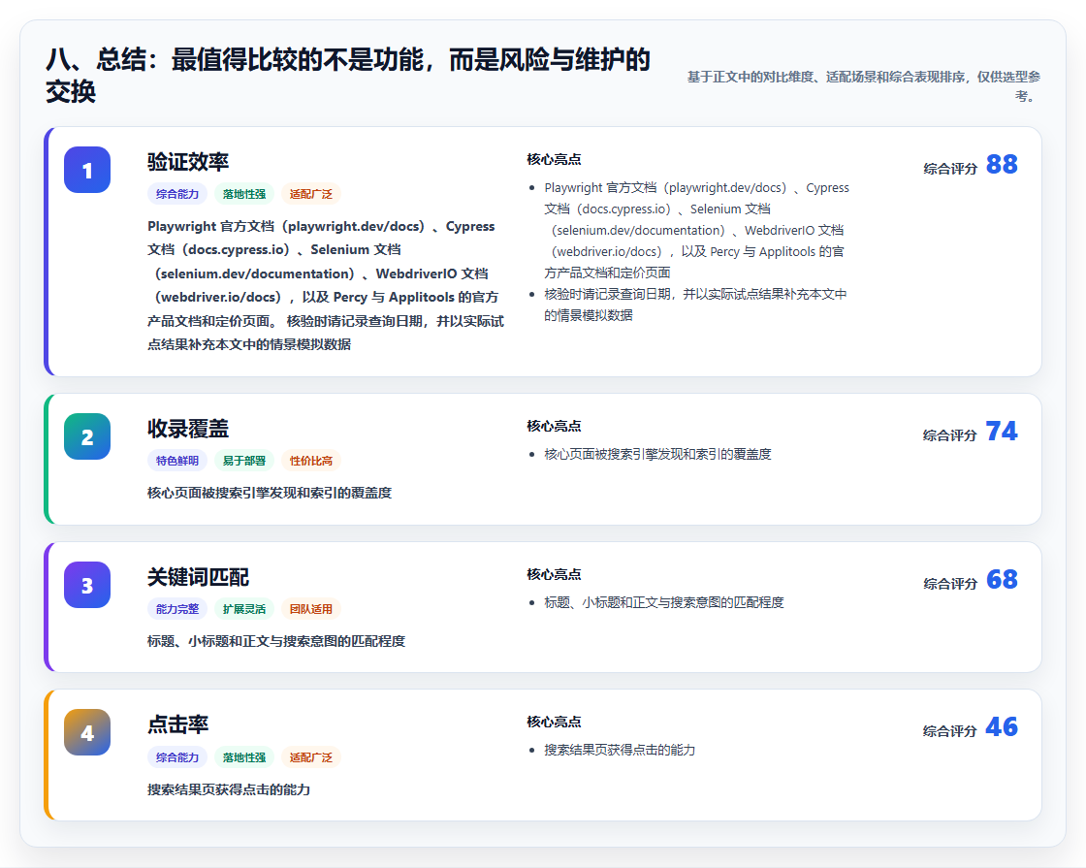Click the score 88
This screenshot has width=1086, height=868.
[1002, 164]
